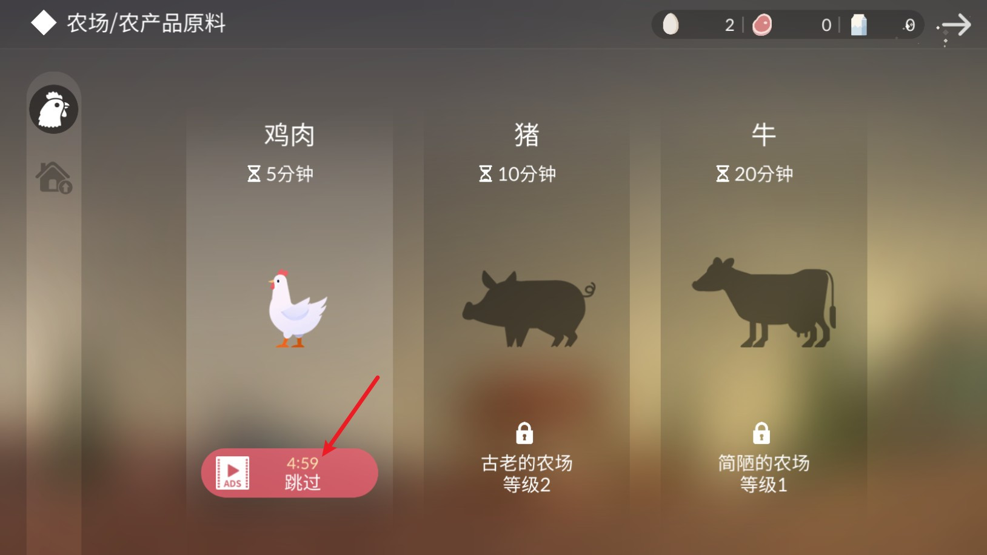Click the 农场/农产品原料 page title
Screen dimensions: 987x555
146,24
